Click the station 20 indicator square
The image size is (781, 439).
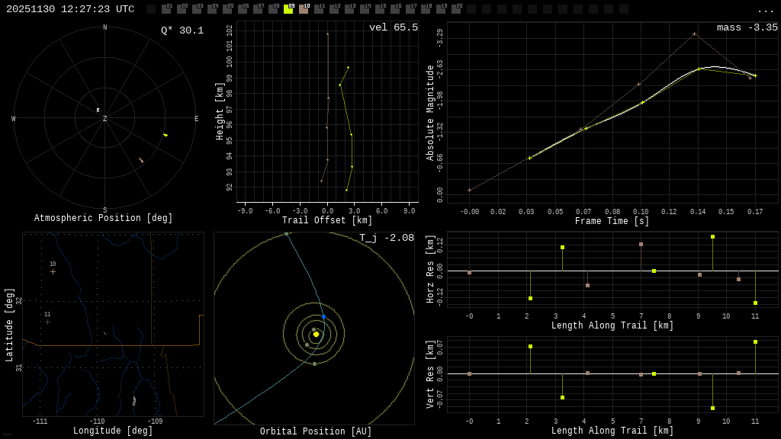[456, 9]
